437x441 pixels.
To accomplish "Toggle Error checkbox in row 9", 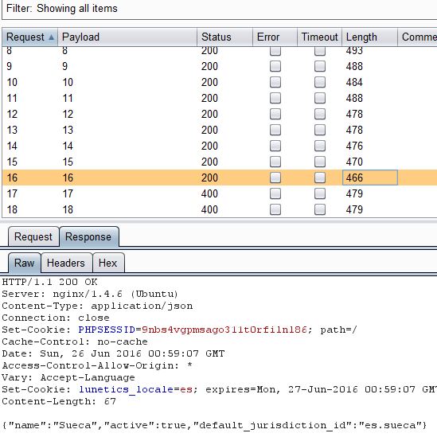I will [x=275, y=66].
